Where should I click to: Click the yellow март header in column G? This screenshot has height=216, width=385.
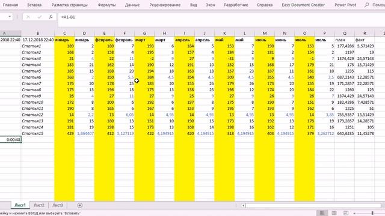click(x=144, y=40)
